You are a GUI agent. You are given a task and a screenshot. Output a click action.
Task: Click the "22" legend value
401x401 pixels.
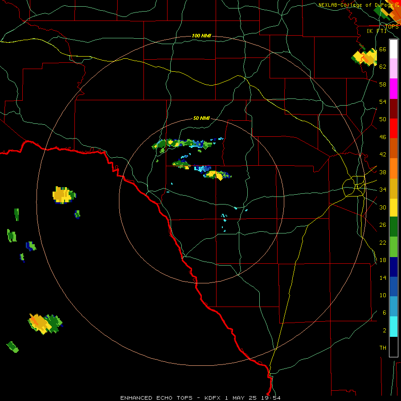[383, 242]
